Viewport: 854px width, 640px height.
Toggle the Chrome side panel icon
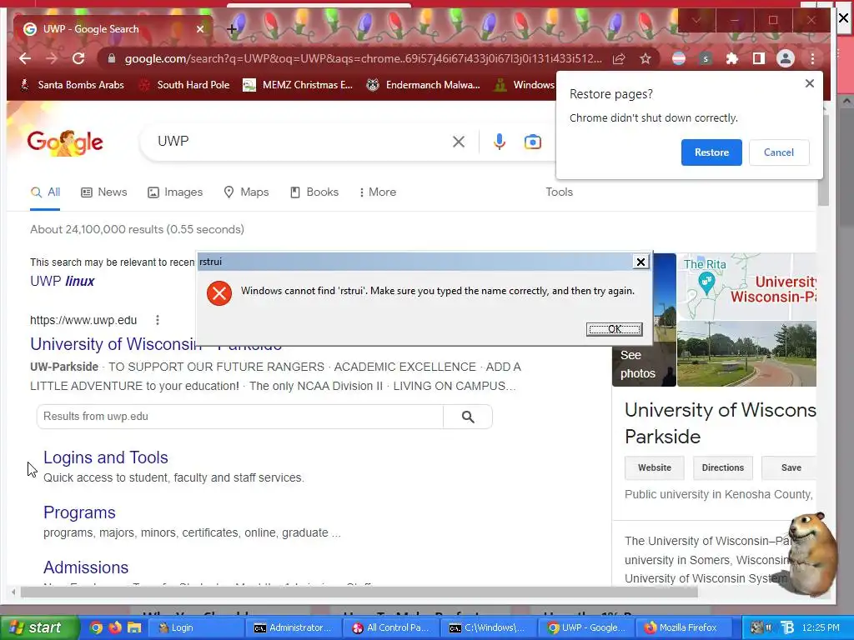pyautogui.click(x=759, y=59)
